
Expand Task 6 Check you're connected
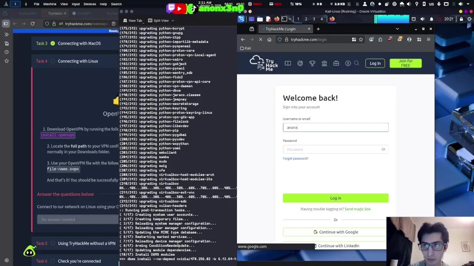75,261
